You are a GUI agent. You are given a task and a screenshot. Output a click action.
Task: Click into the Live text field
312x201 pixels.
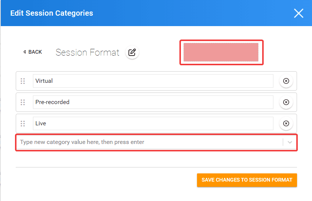tap(153, 123)
